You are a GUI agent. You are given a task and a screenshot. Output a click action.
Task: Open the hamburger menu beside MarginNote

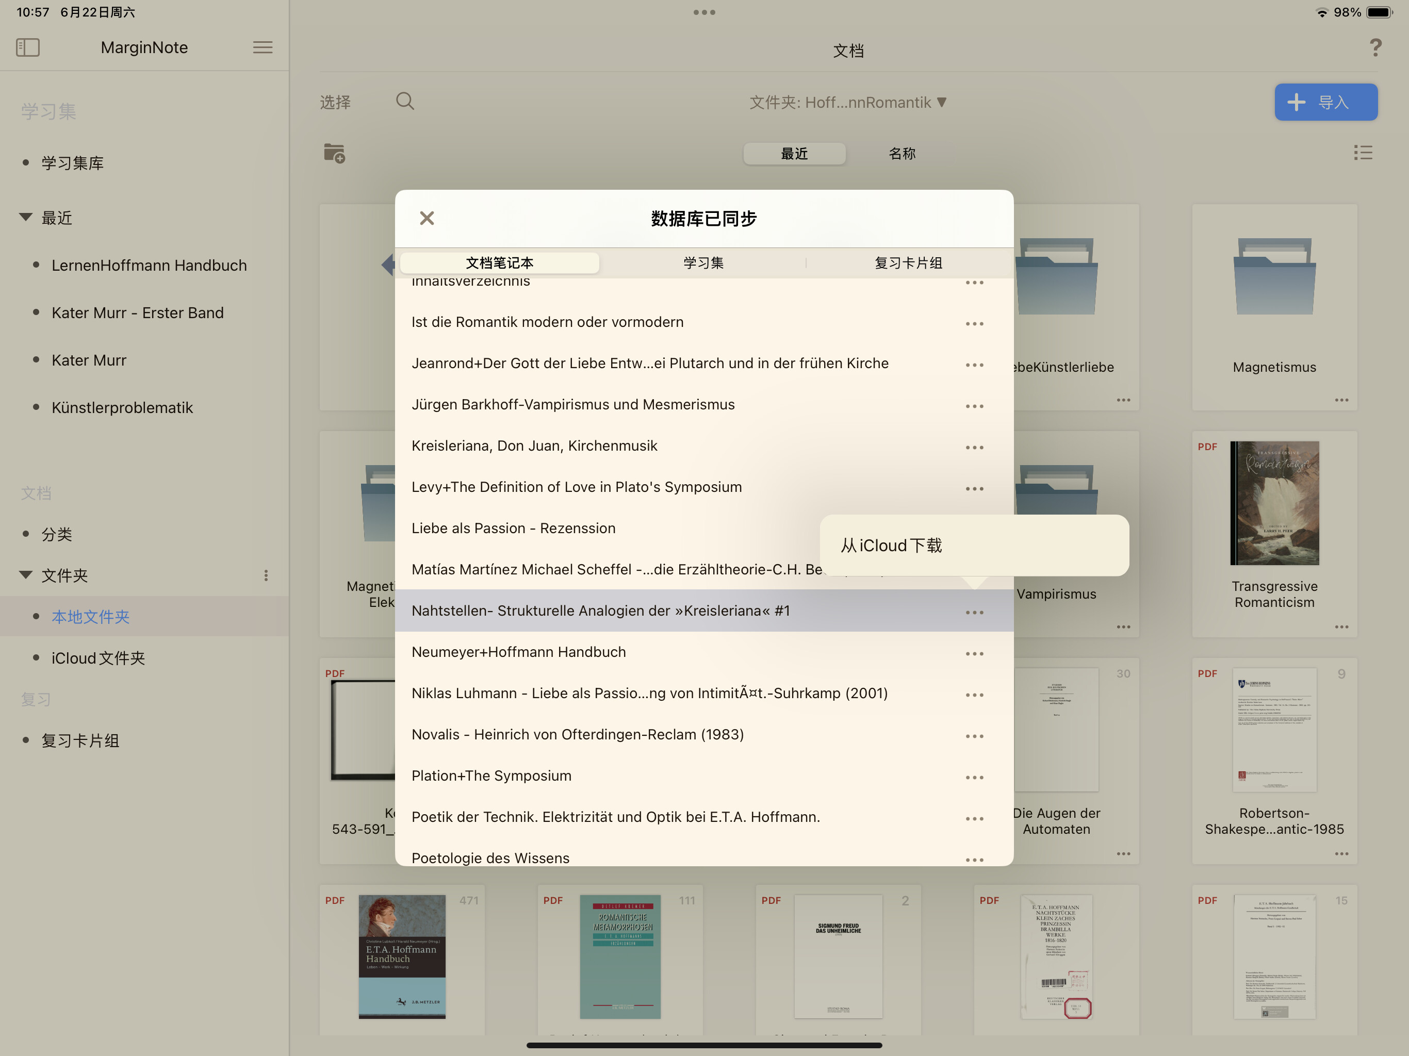click(263, 47)
